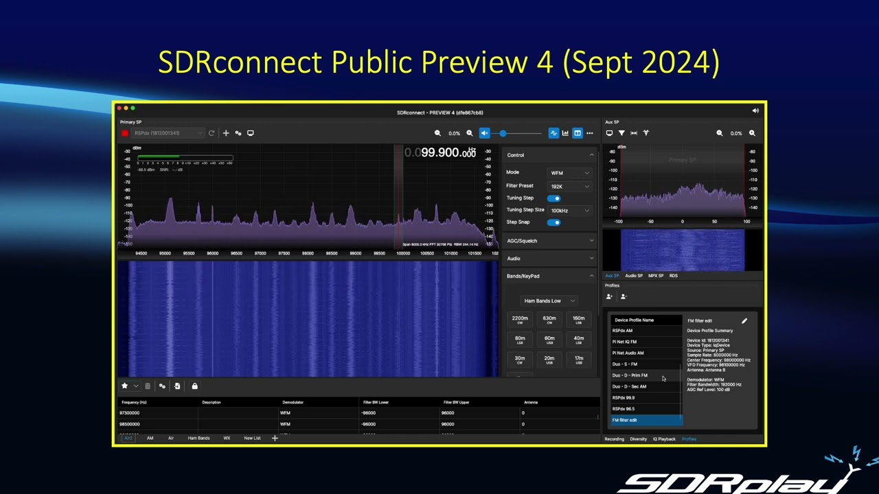This screenshot has height=494, width=879.
Task: Delete memory entry with trash icon
Action: click(x=148, y=386)
